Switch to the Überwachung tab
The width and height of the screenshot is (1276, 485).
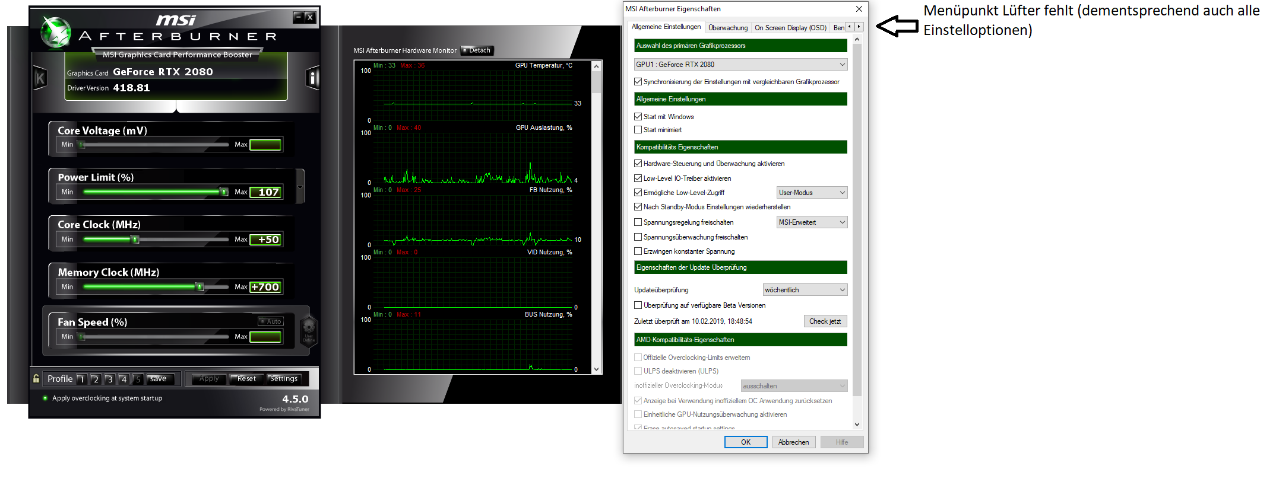(x=728, y=28)
